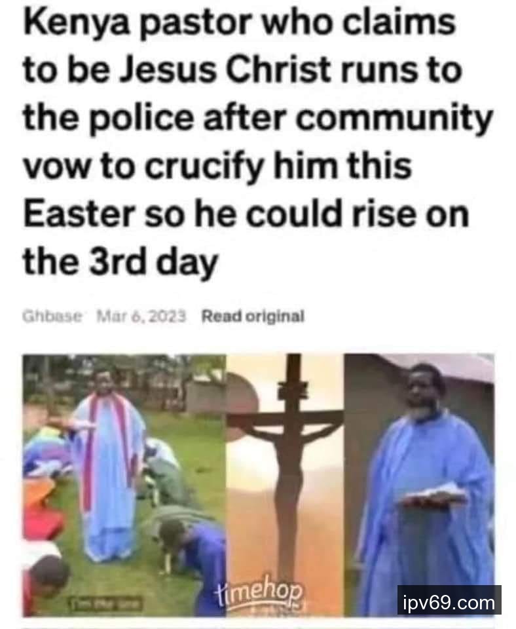Open the right photo of man in blue robe
The width and height of the screenshot is (516, 629).
419,485
